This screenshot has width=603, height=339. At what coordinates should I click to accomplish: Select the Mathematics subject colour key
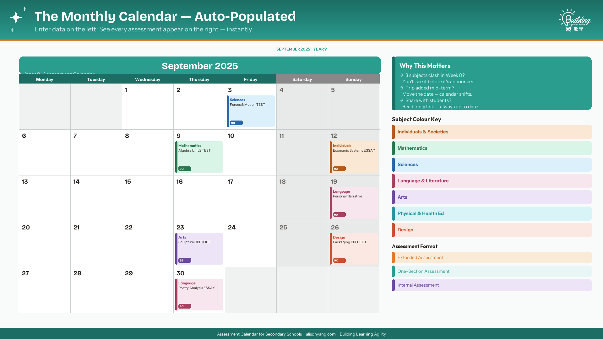[x=492, y=148]
